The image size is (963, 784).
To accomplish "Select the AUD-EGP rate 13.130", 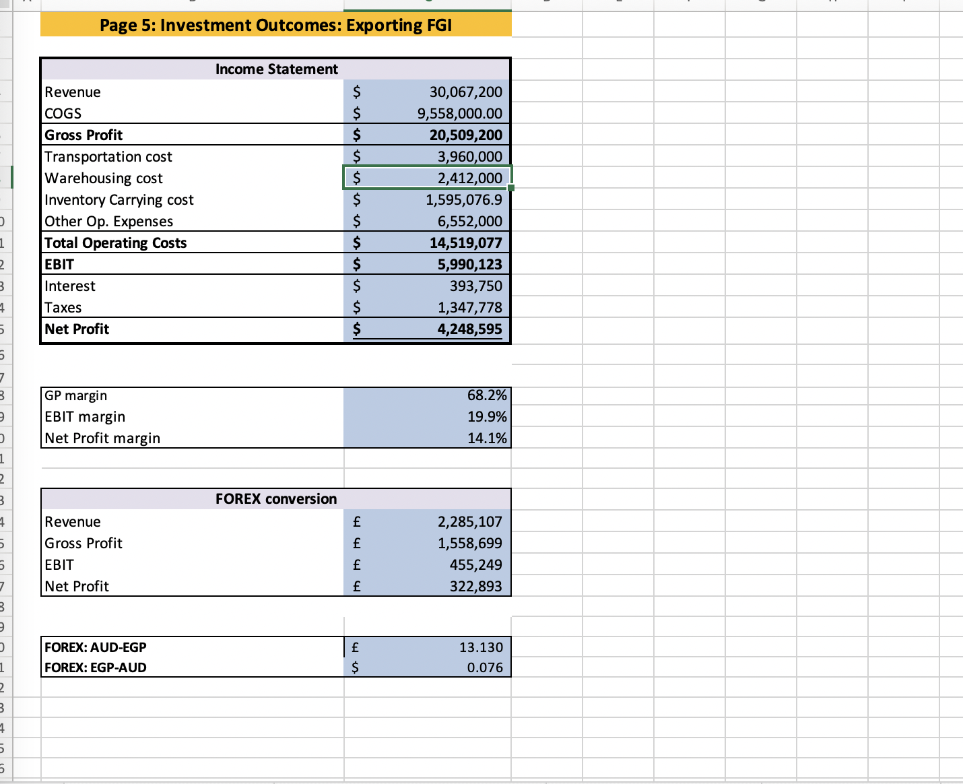I will (x=481, y=647).
